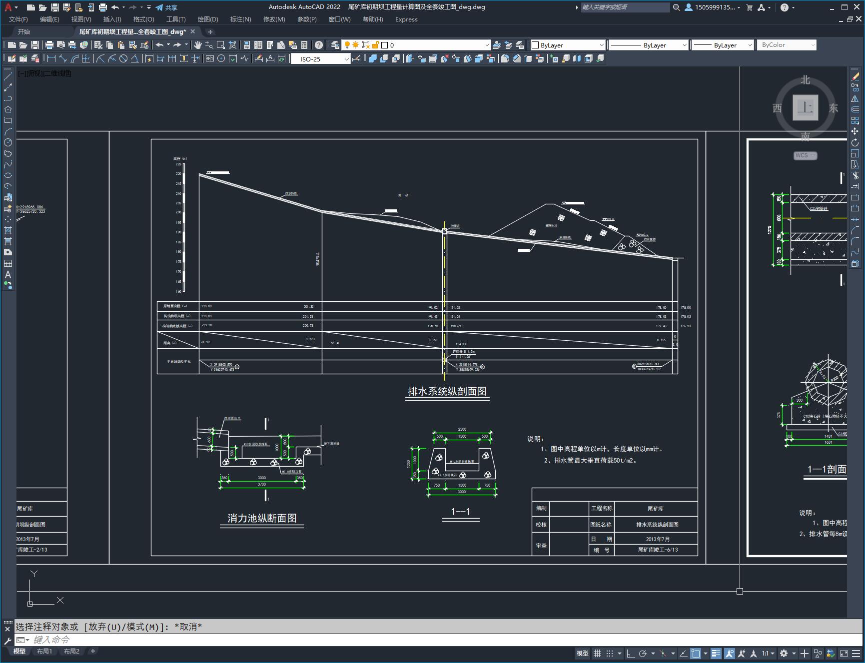Viewport: 865px width, 663px height.
Task: Click the Save icon in Quick Access toolbar
Action: click(55, 7)
